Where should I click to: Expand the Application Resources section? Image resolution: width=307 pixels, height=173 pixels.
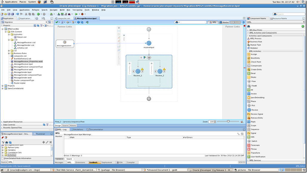click(x=2, y=122)
